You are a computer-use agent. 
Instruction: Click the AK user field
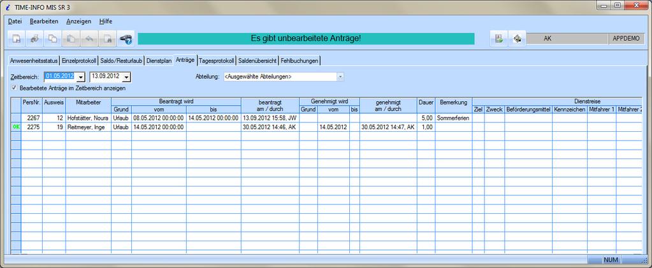pyautogui.click(x=568, y=39)
